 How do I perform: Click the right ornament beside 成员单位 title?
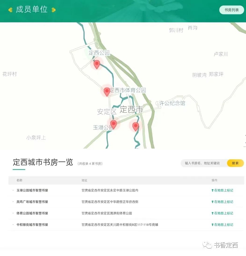point(53,10)
